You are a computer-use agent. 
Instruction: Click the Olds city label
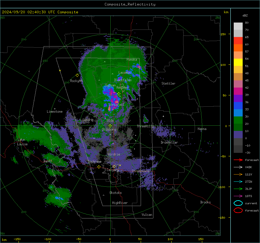110,120
